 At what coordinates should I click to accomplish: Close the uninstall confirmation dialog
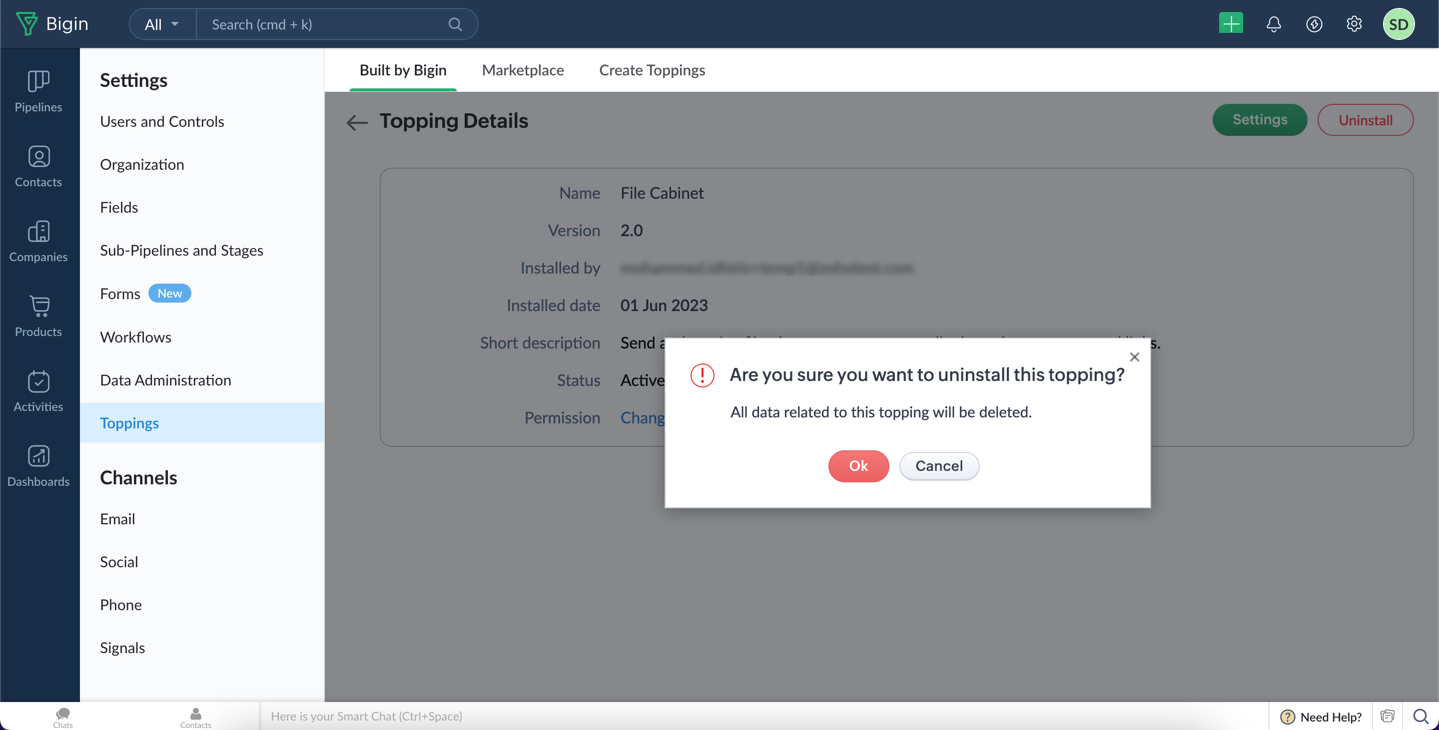pos(1134,357)
